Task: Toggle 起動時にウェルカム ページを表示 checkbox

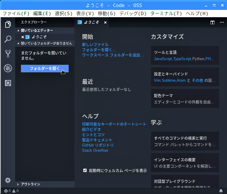Action: point(85,170)
